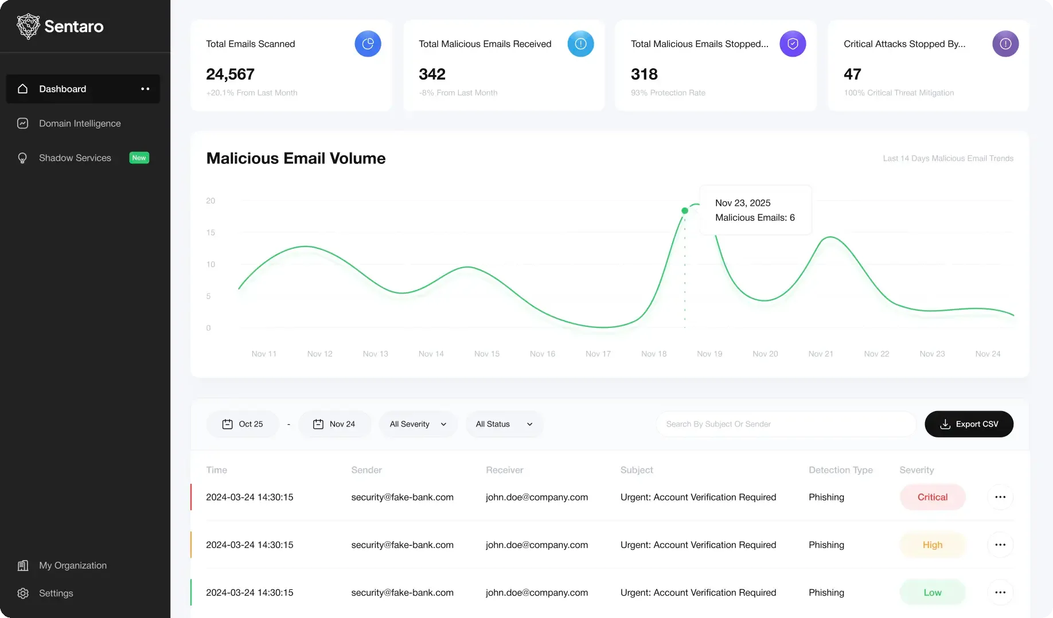Click the Export CSV button
The height and width of the screenshot is (618, 1053).
click(x=969, y=424)
